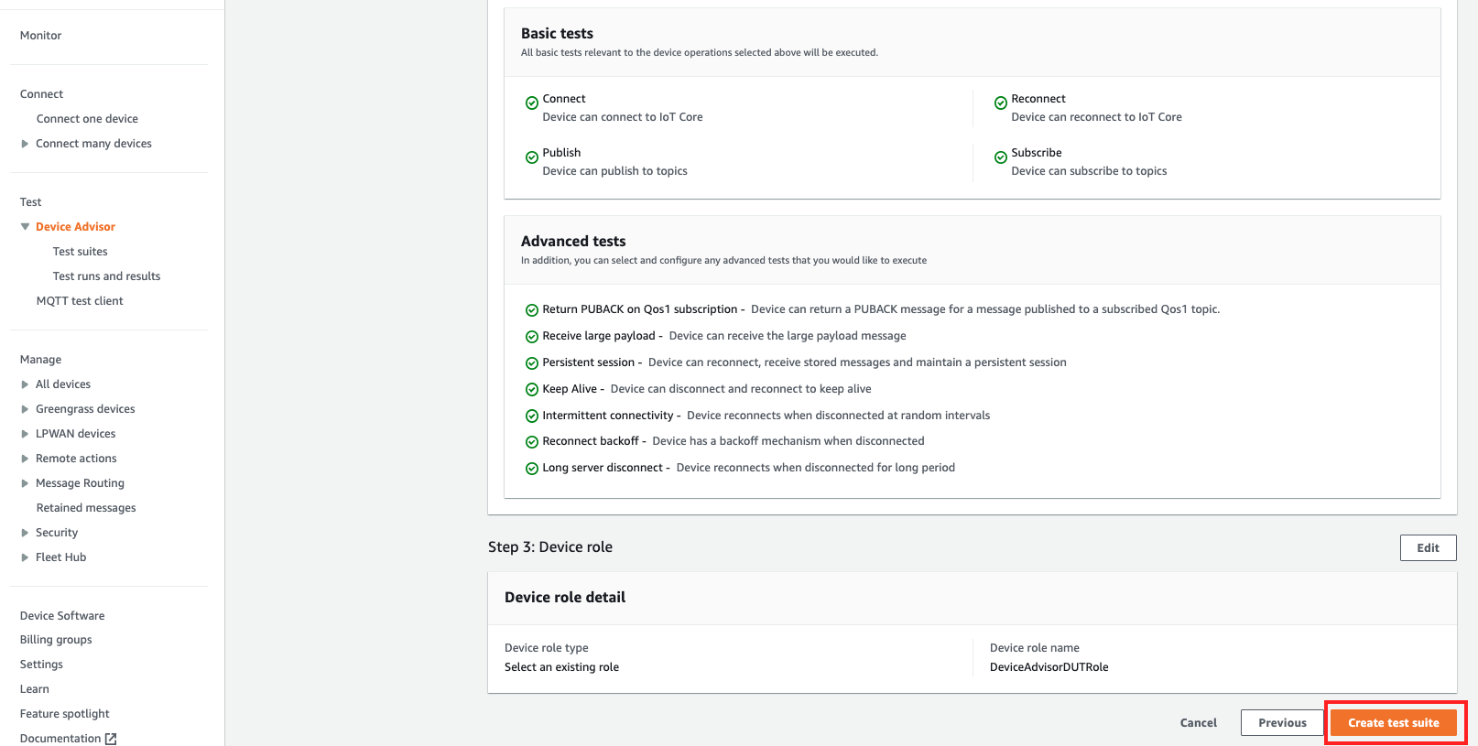Click the Long server disconnect checkmark icon
The height and width of the screenshot is (746, 1478).
tap(531, 469)
